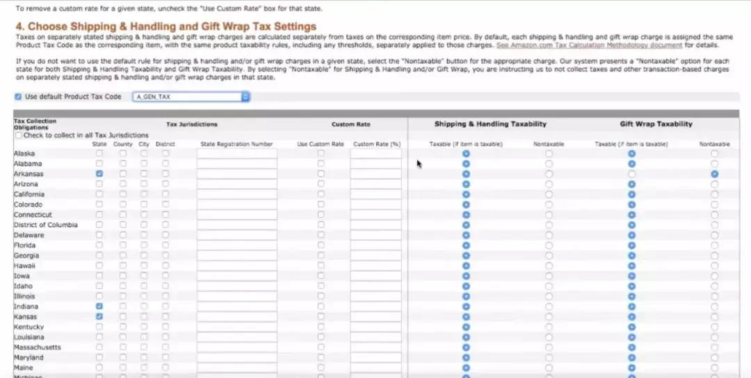
Task: Select Taxable Shipping & Handling for Idaho
Action: pos(466,286)
